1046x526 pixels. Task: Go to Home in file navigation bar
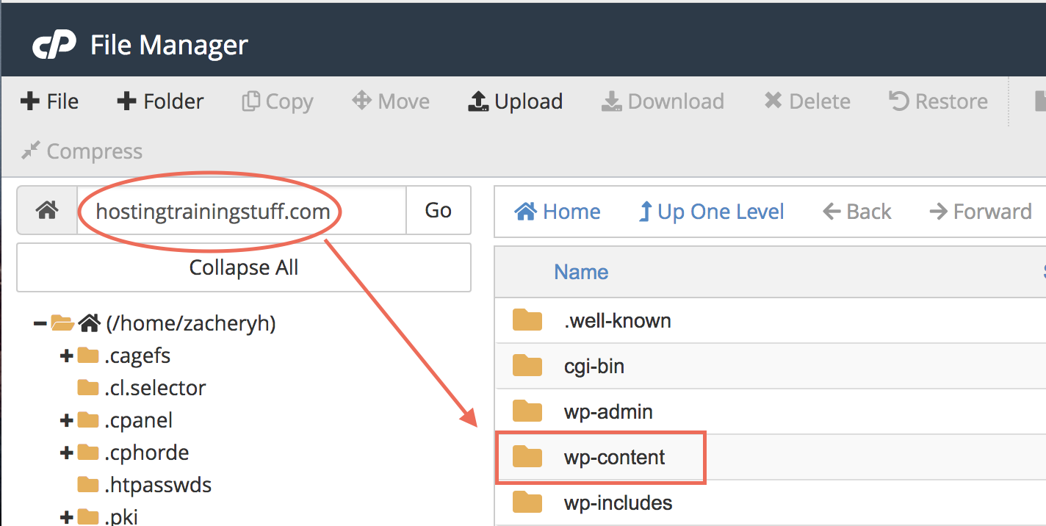(x=558, y=212)
